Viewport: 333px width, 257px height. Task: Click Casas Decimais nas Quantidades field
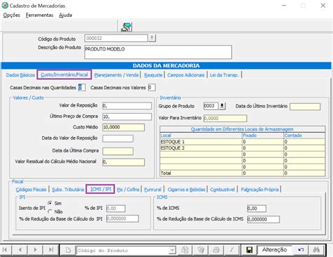tap(81, 88)
